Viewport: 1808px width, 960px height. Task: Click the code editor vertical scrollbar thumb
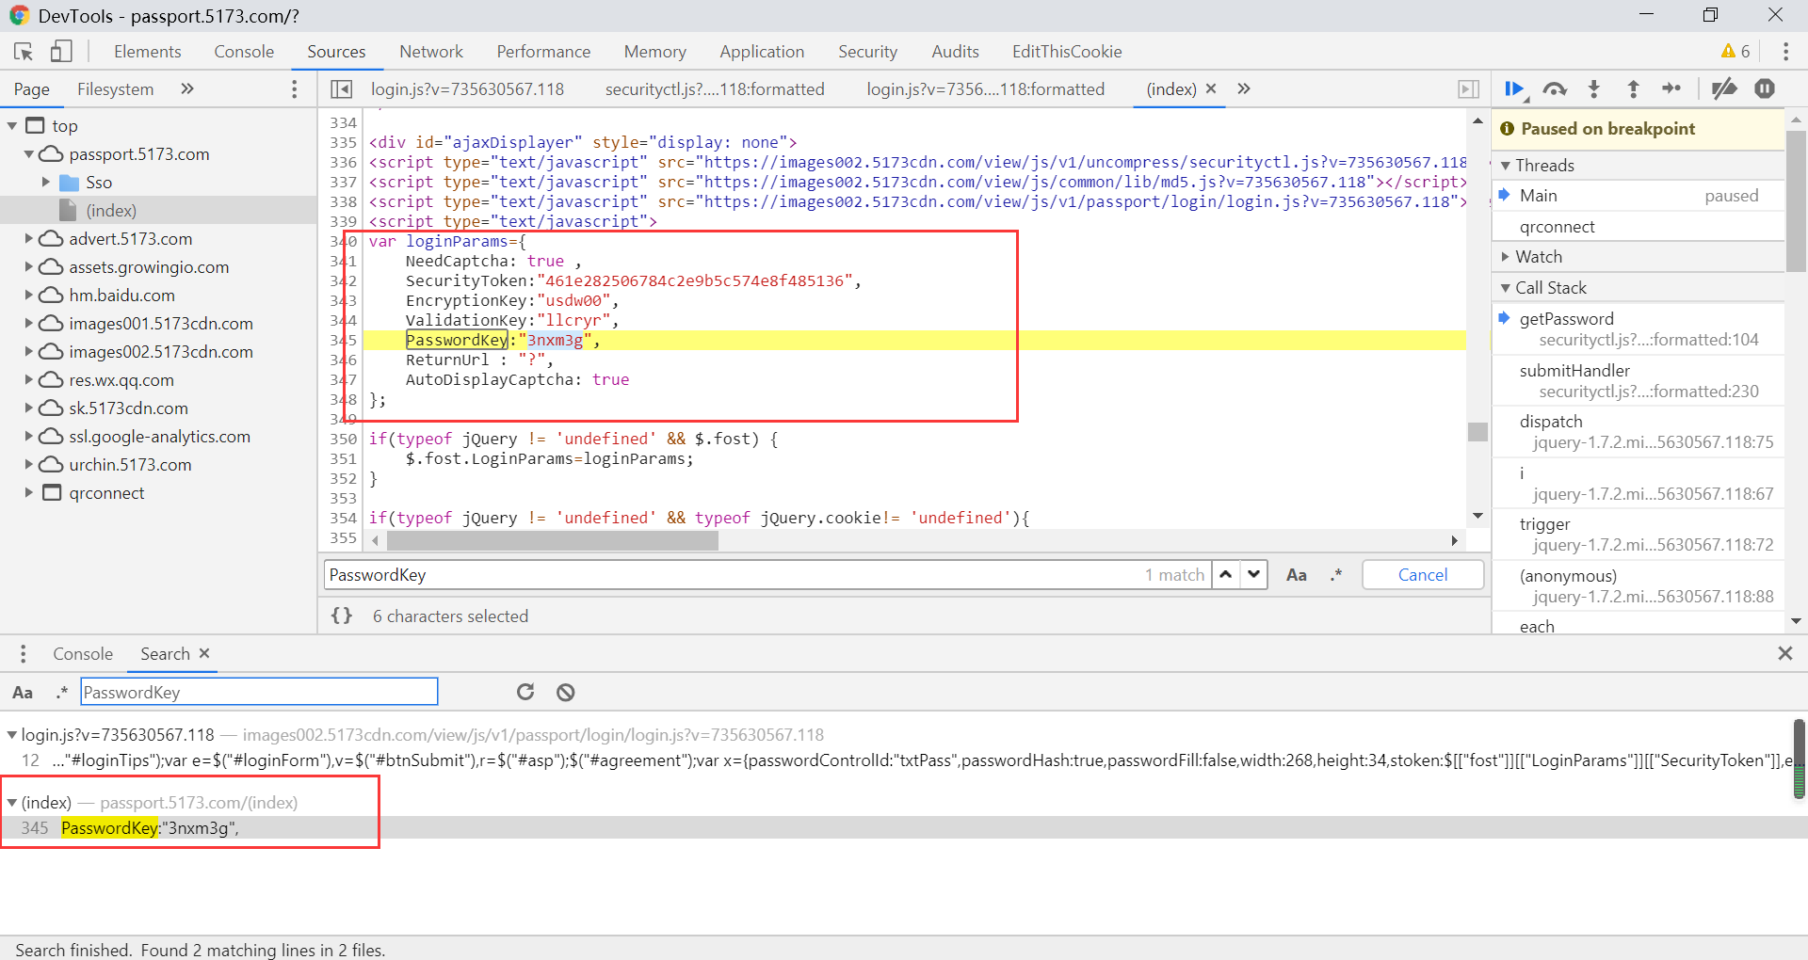pyautogui.click(x=1477, y=432)
